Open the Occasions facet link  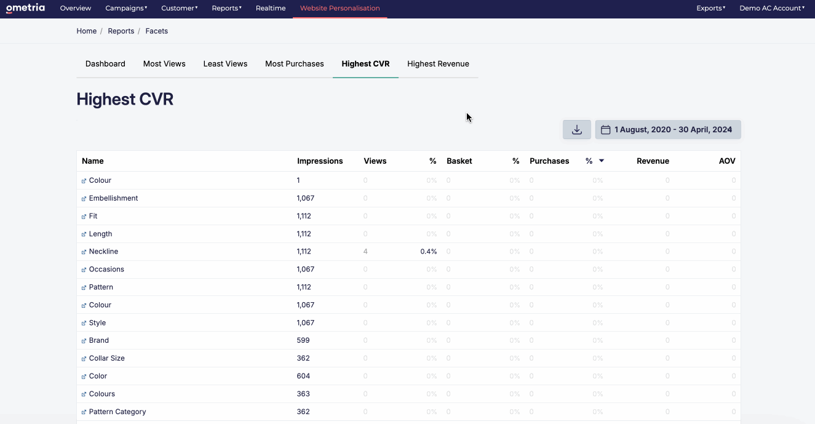pyautogui.click(x=106, y=270)
